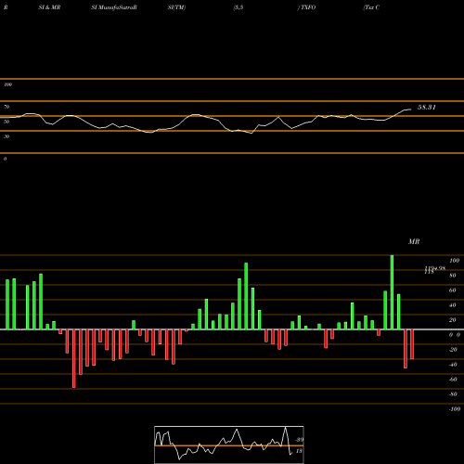Click the 70 level label on RSI panel
Screen dimensions: 464x464
[6, 107]
